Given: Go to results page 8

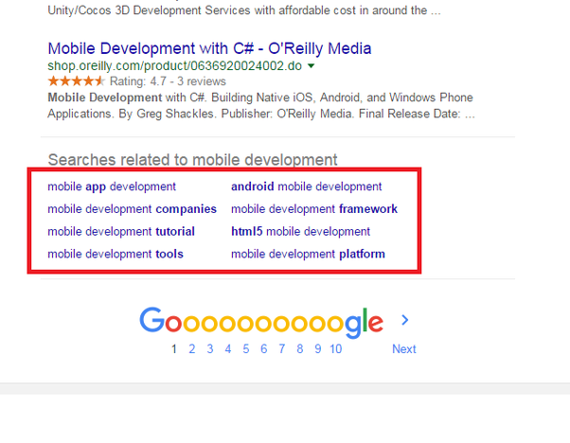Looking at the screenshot, I should pyautogui.click(x=299, y=349).
